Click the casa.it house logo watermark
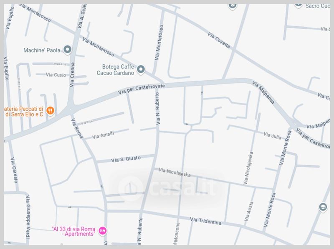 [x=131, y=188]
